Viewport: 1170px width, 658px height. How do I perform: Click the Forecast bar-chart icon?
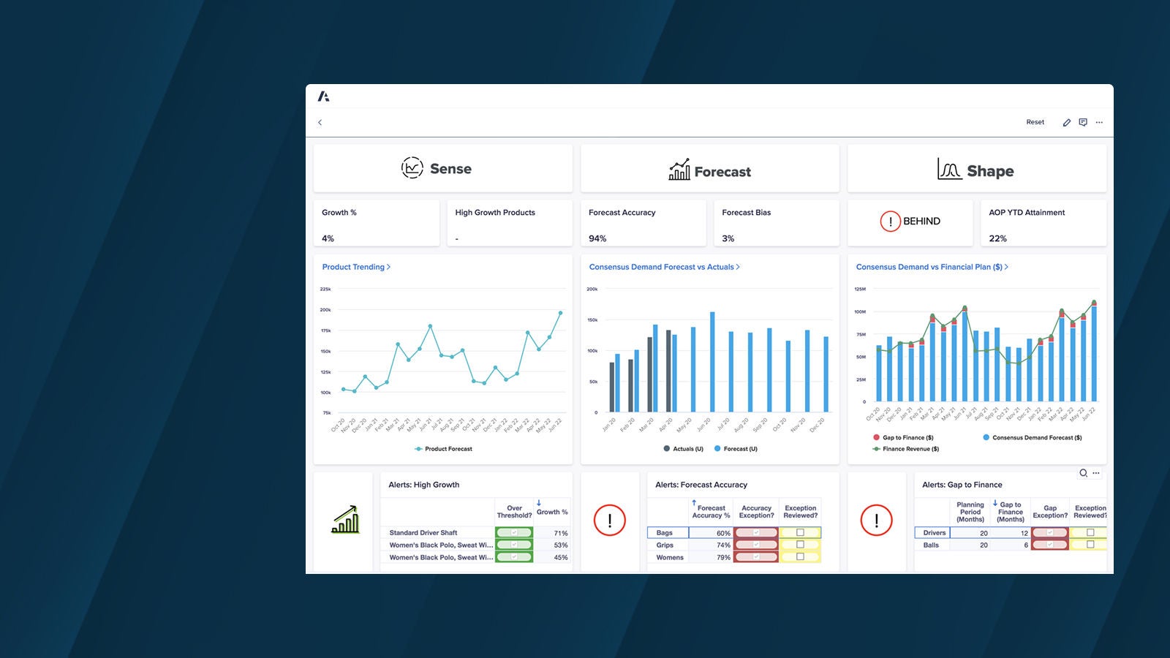[678, 170]
